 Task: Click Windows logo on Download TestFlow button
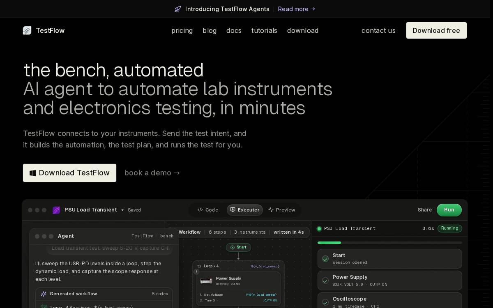[x=33, y=173]
